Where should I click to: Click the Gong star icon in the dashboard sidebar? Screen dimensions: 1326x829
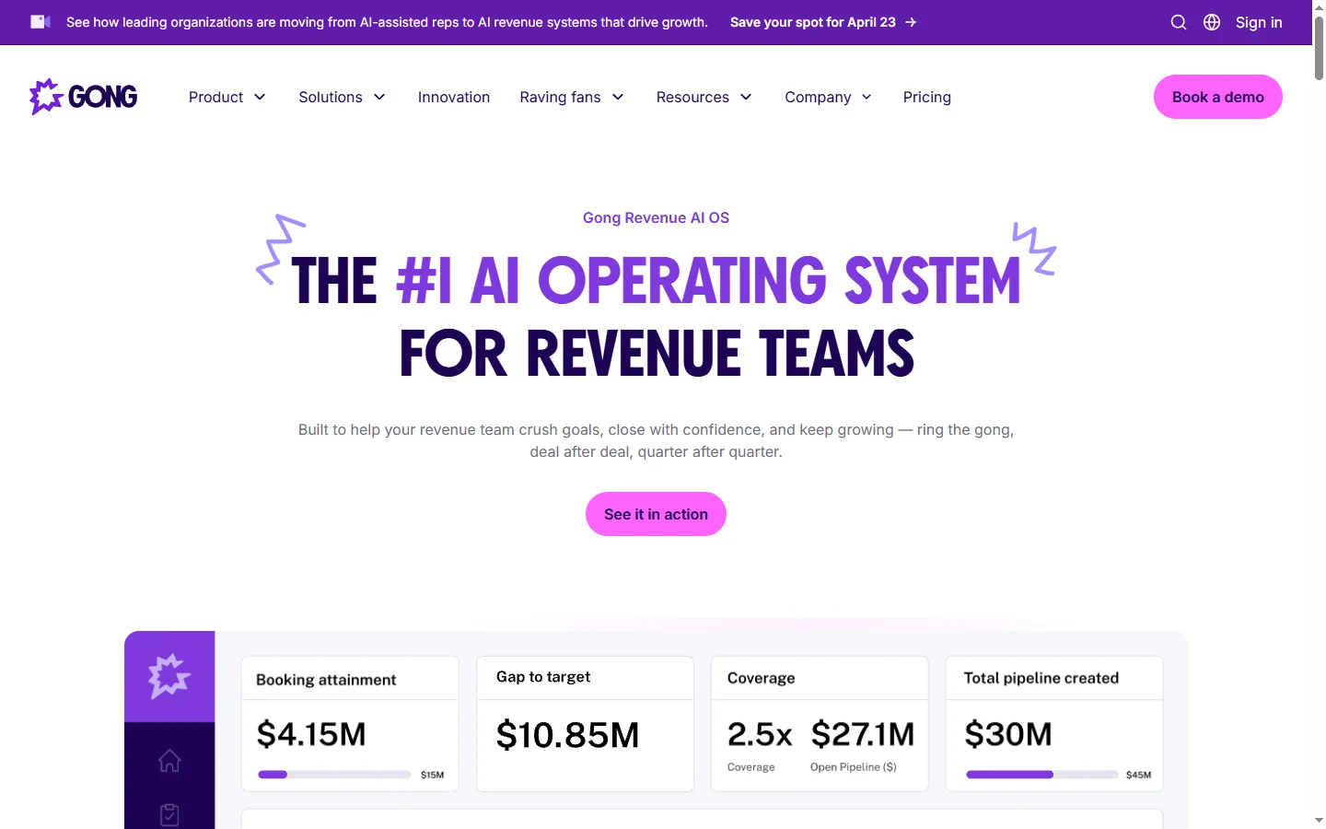click(169, 676)
